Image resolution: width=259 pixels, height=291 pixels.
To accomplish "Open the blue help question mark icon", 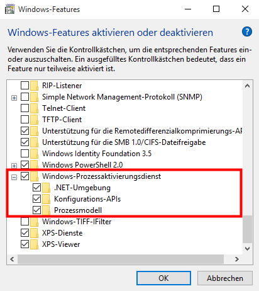I will click(x=247, y=32).
